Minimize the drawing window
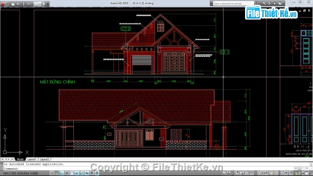The height and width of the screenshot is (176, 313). (300, 11)
